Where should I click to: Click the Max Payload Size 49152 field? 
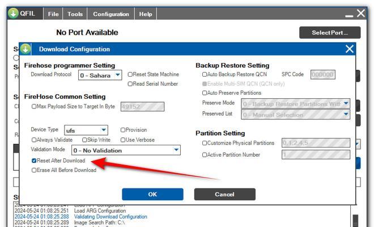[x=142, y=107]
